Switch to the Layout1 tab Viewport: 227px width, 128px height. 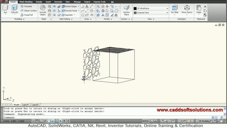25,105
